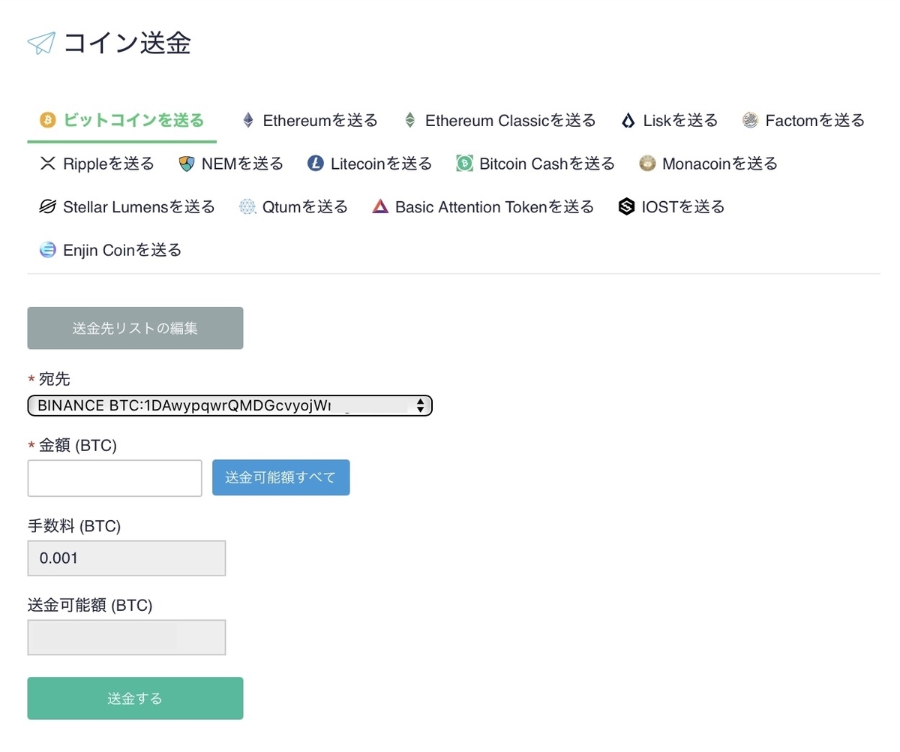Click the 送金可能額すべて button
The width and height of the screenshot is (900, 752).
[x=281, y=477]
